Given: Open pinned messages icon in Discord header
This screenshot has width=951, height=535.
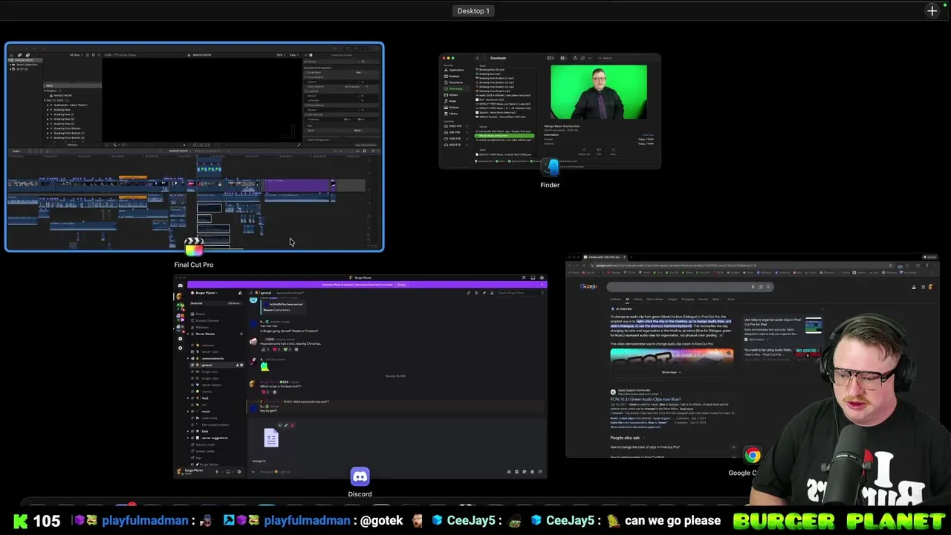Looking at the screenshot, I should point(484,293).
